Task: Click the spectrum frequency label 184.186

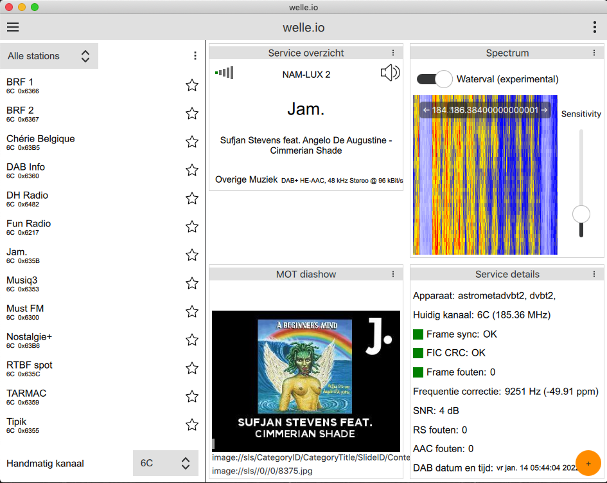Action: click(x=485, y=110)
